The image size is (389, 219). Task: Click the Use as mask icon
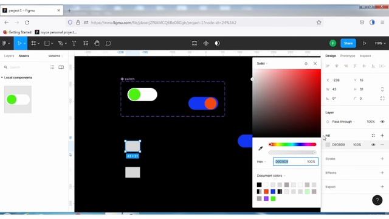click(x=218, y=43)
